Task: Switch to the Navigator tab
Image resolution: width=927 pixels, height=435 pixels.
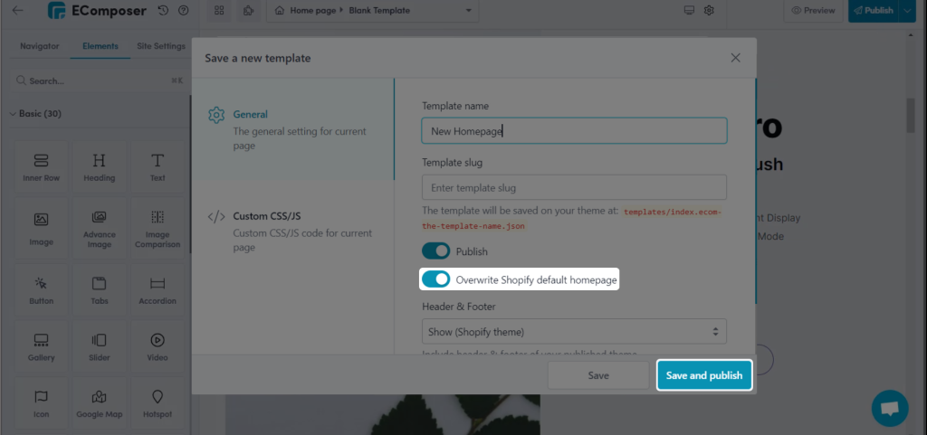Action: point(40,46)
